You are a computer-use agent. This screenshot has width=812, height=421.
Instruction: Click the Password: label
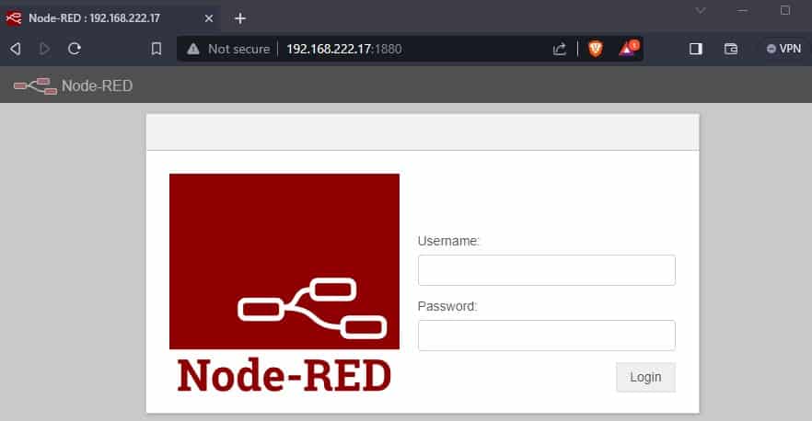[447, 306]
